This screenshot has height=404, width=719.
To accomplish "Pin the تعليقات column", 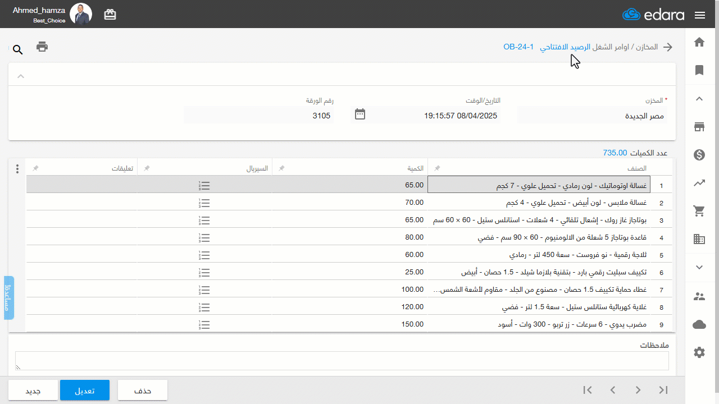I will (36, 168).
